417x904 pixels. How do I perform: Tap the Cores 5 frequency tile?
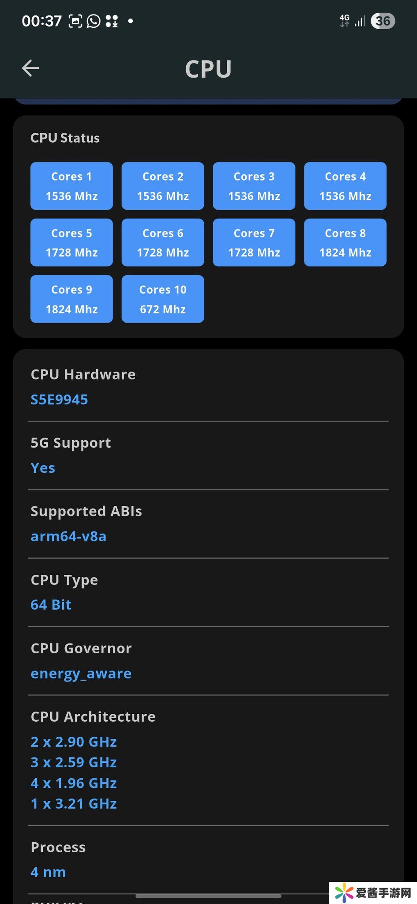tap(71, 242)
